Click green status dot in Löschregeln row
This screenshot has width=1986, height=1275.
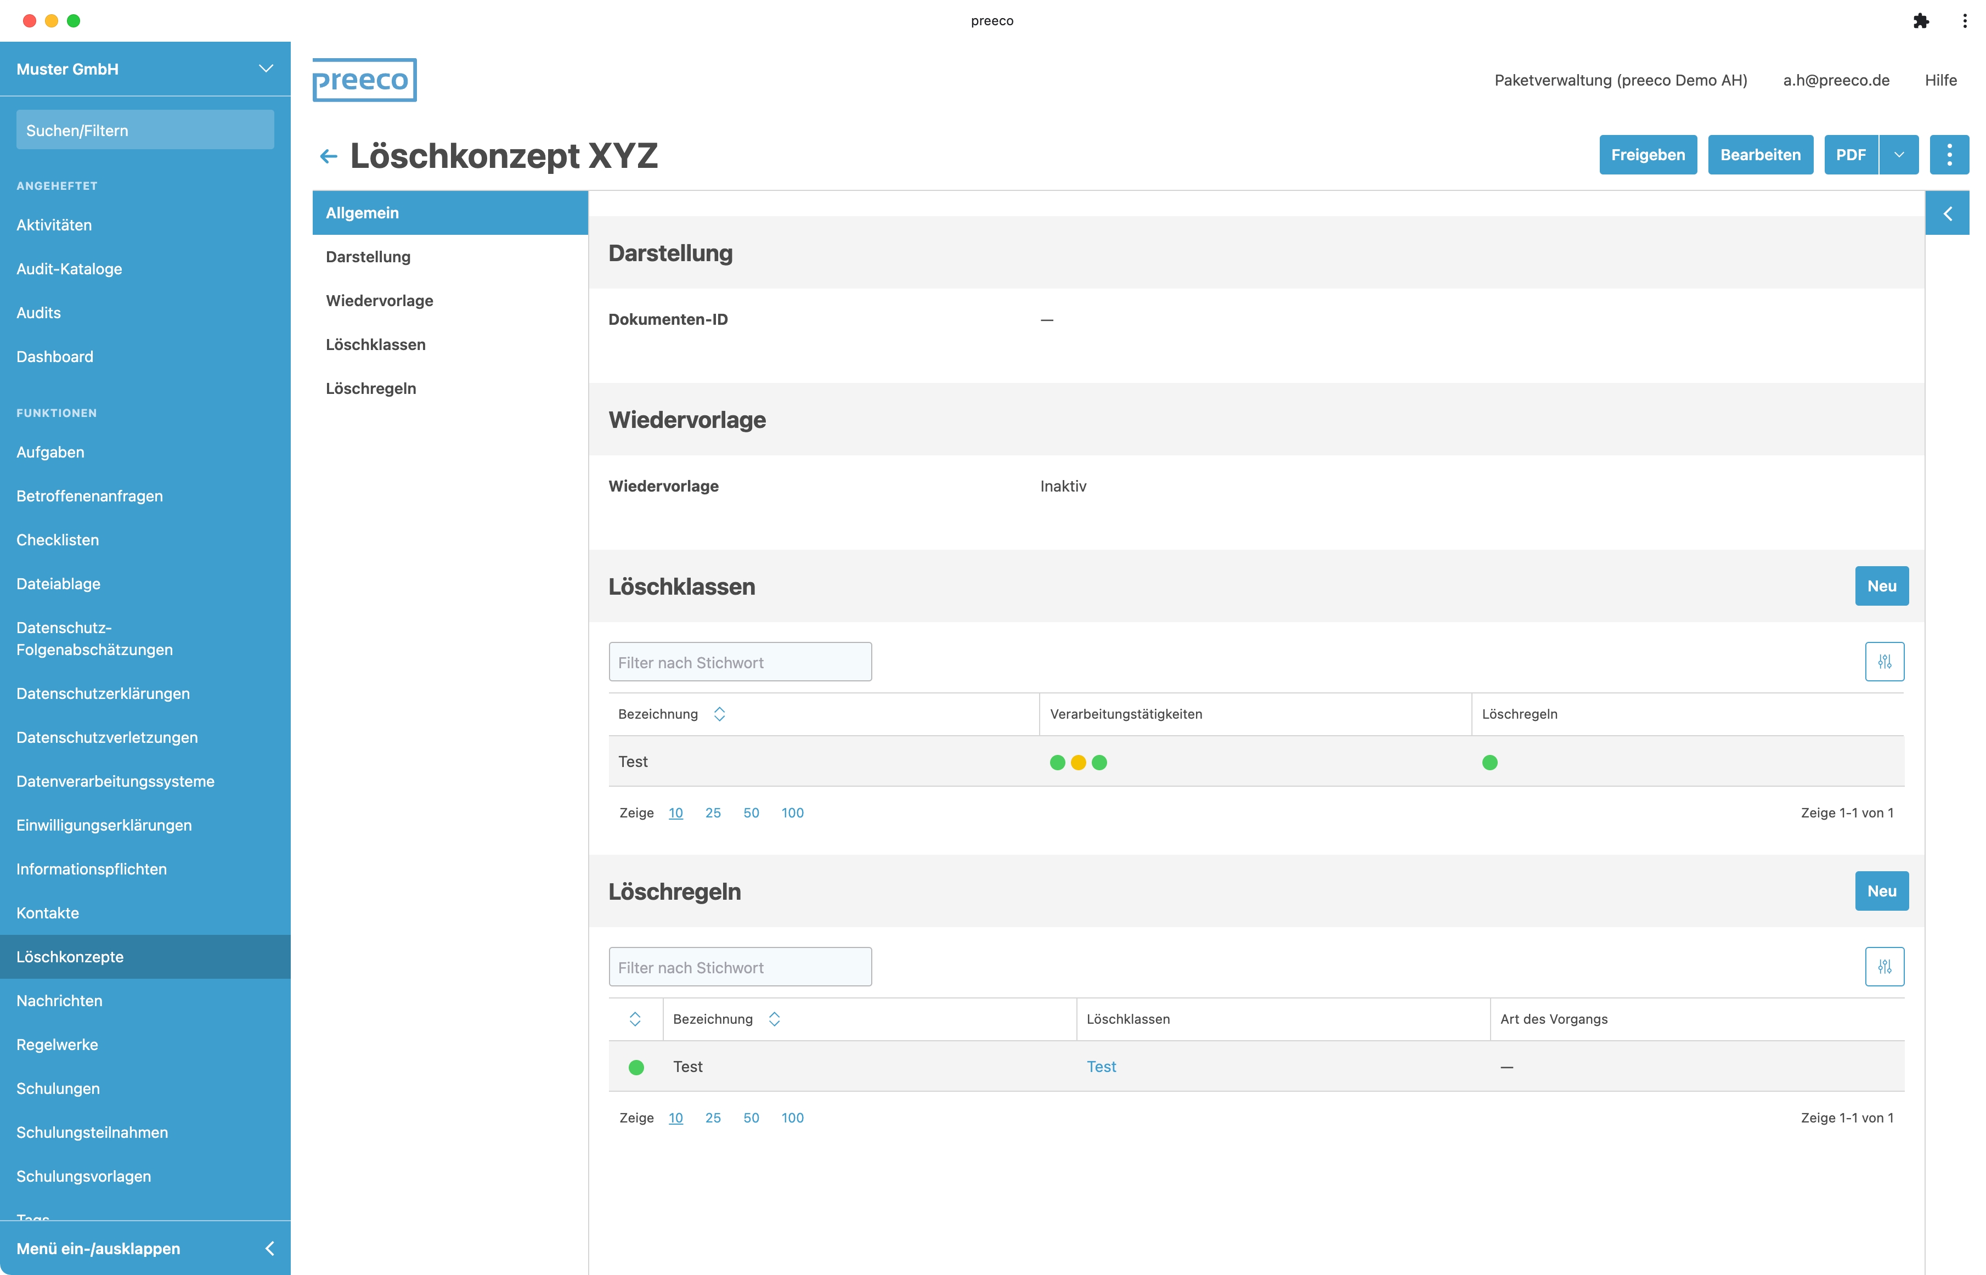(636, 1067)
